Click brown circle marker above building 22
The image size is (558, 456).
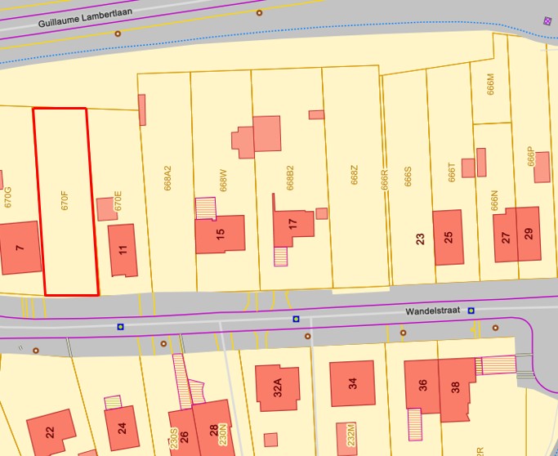click(35, 350)
